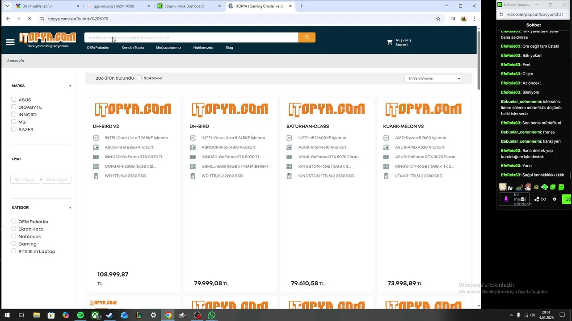Open Kendin Topla navigation item

coord(133,48)
